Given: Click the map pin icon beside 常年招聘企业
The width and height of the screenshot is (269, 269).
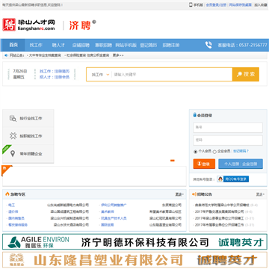Looking at the screenshot, I should pos(13,154).
